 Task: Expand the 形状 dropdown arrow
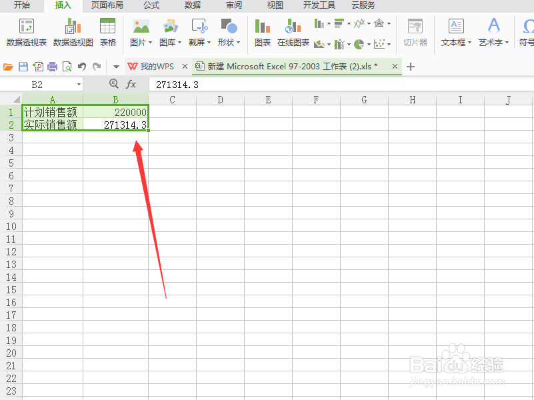click(239, 43)
